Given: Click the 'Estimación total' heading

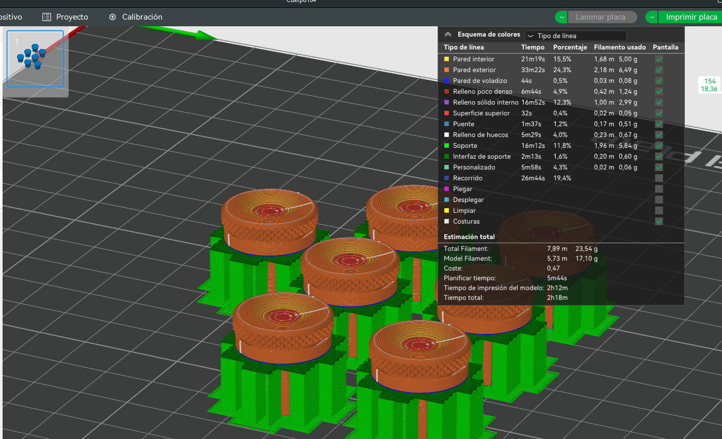Looking at the screenshot, I should (469, 237).
